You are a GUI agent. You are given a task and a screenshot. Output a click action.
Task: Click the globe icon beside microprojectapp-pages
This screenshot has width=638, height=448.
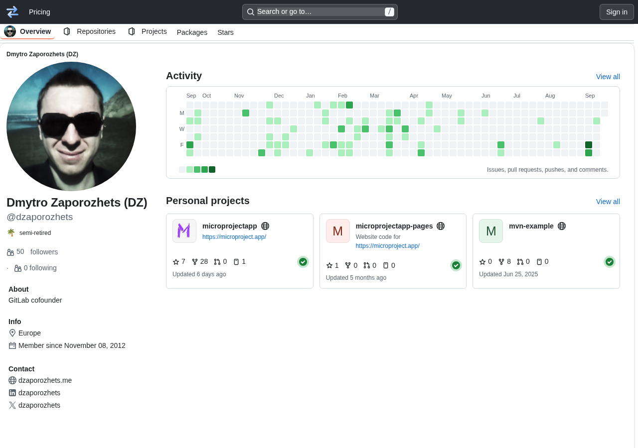point(441,226)
